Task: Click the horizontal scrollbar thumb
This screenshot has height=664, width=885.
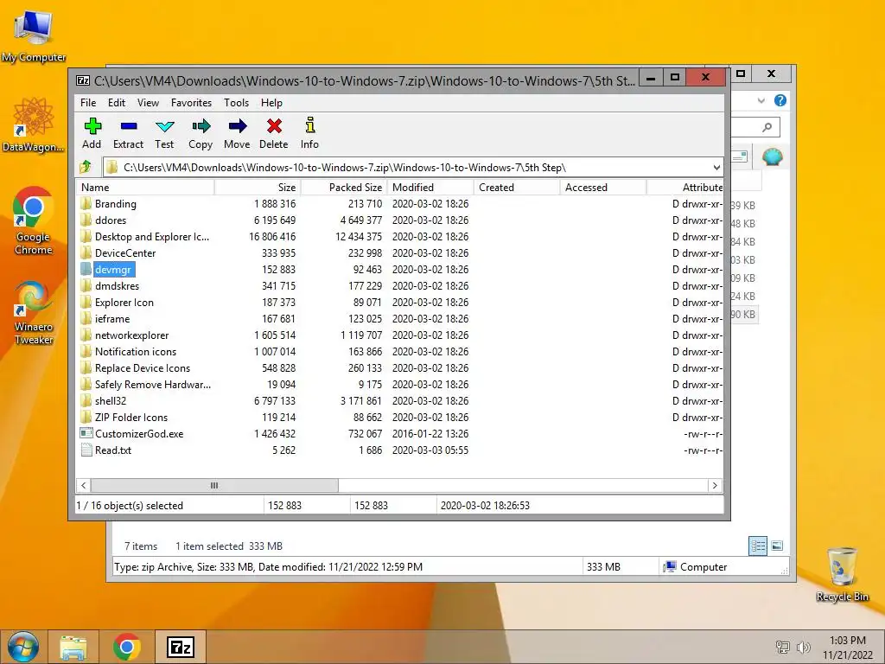Action: [x=214, y=485]
